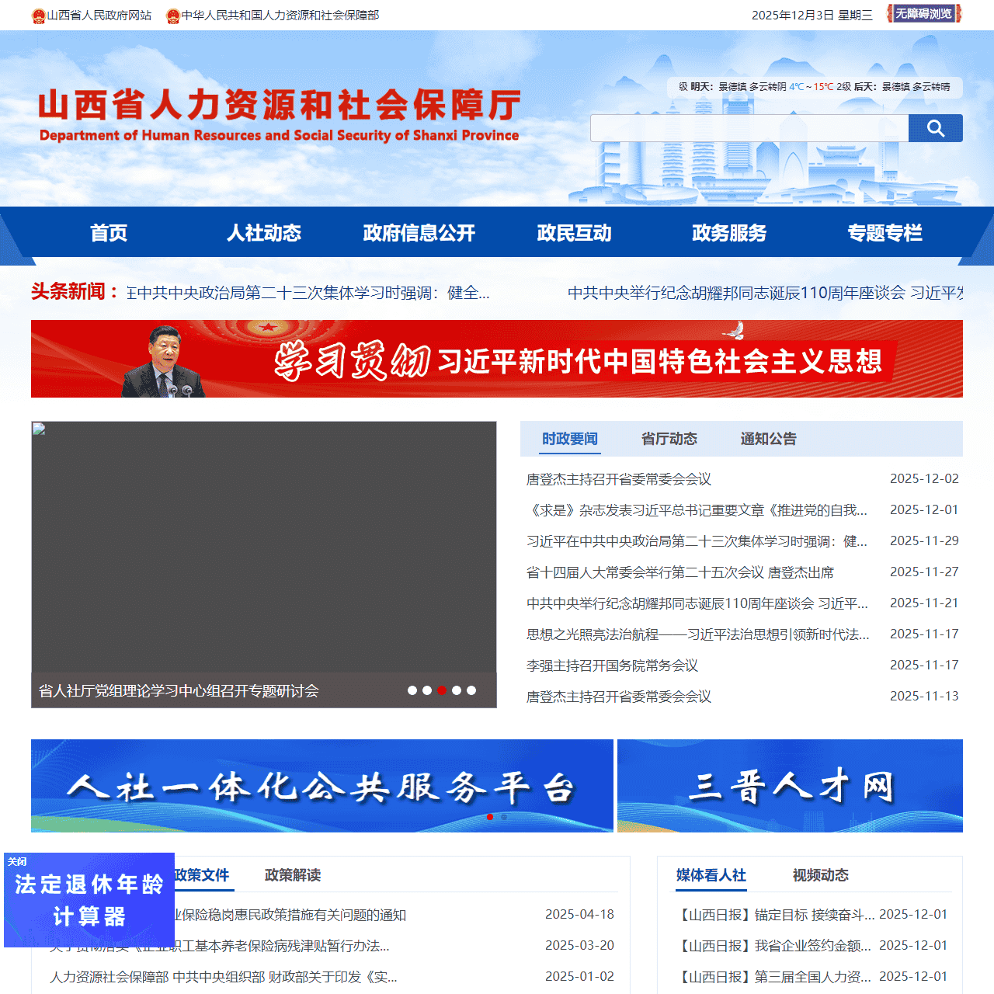Click the 三晋人才网 banner

[x=790, y=786]
